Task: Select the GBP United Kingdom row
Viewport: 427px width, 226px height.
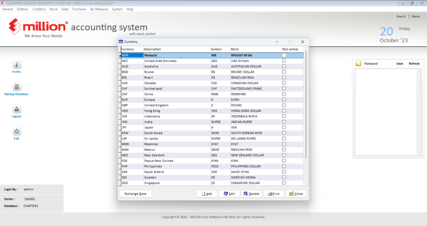Action: tap(212, 105)
